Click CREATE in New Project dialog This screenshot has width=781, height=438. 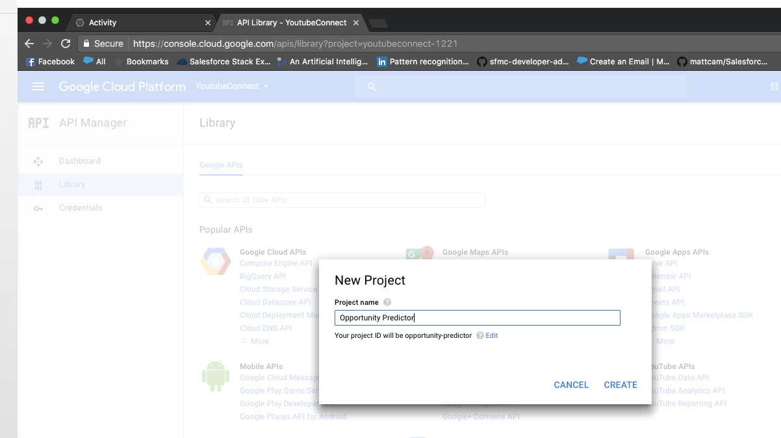click(x=621, y=385)
